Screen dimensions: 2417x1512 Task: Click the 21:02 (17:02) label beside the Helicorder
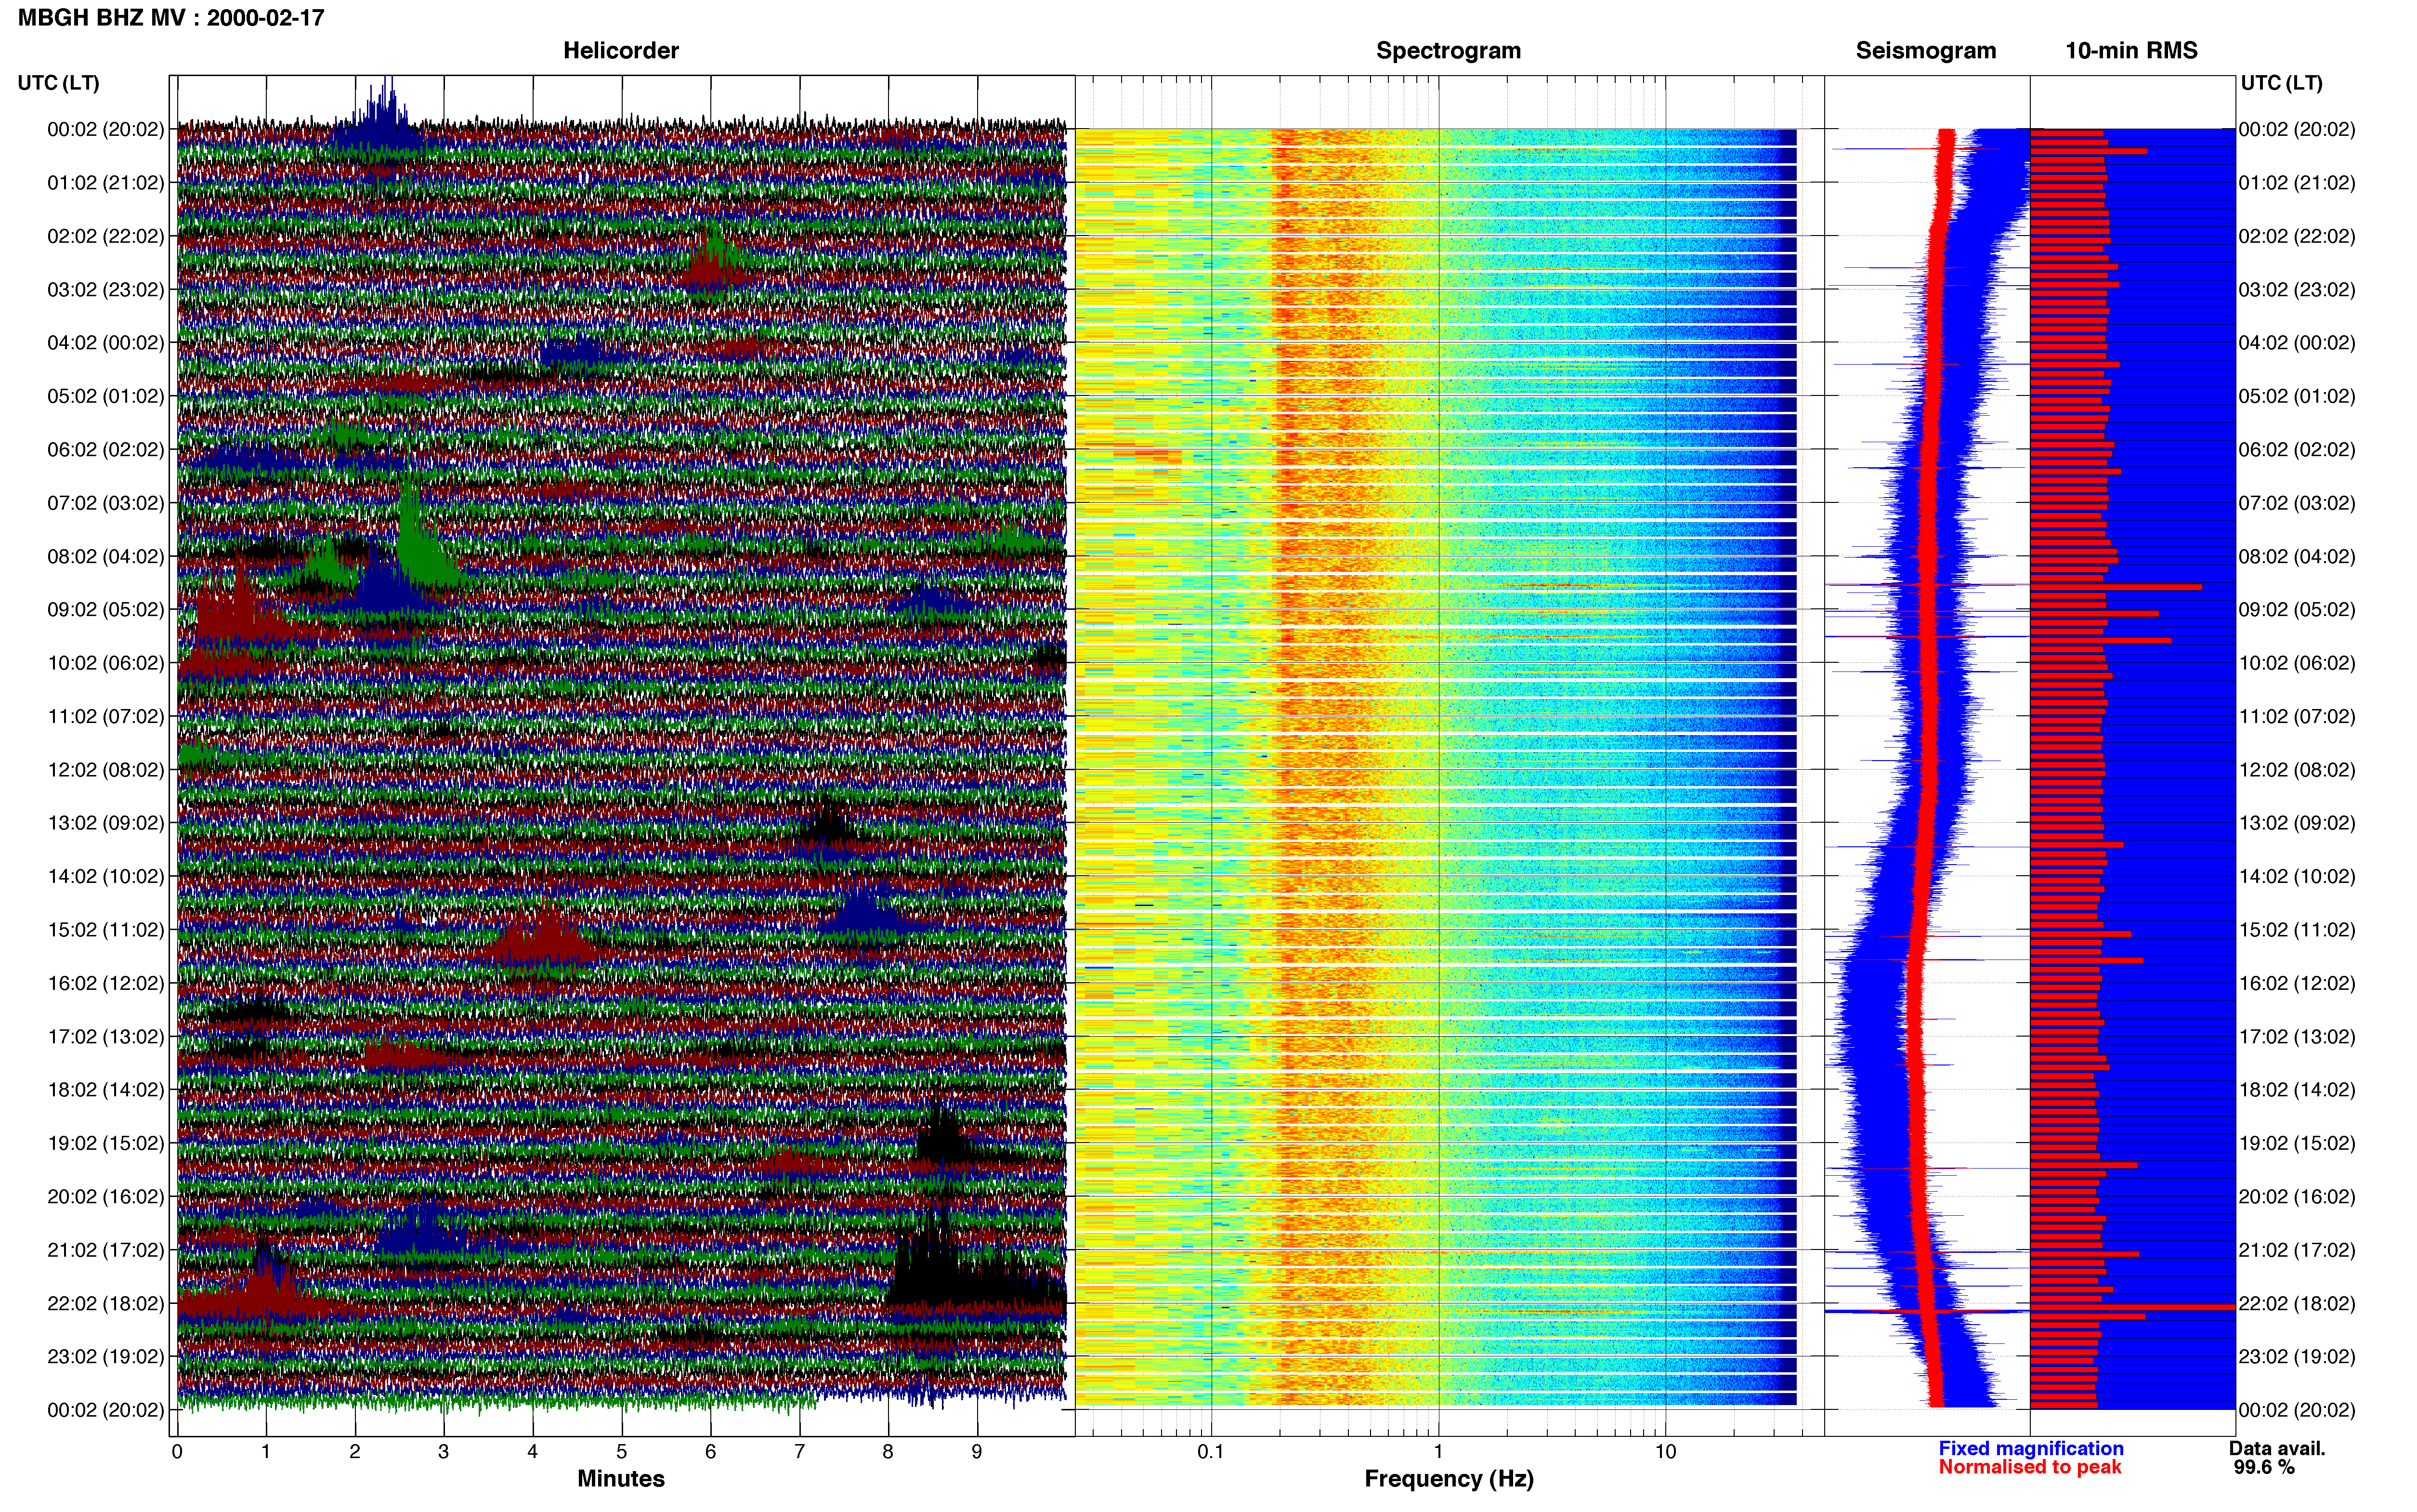(x=106, y=1250)
